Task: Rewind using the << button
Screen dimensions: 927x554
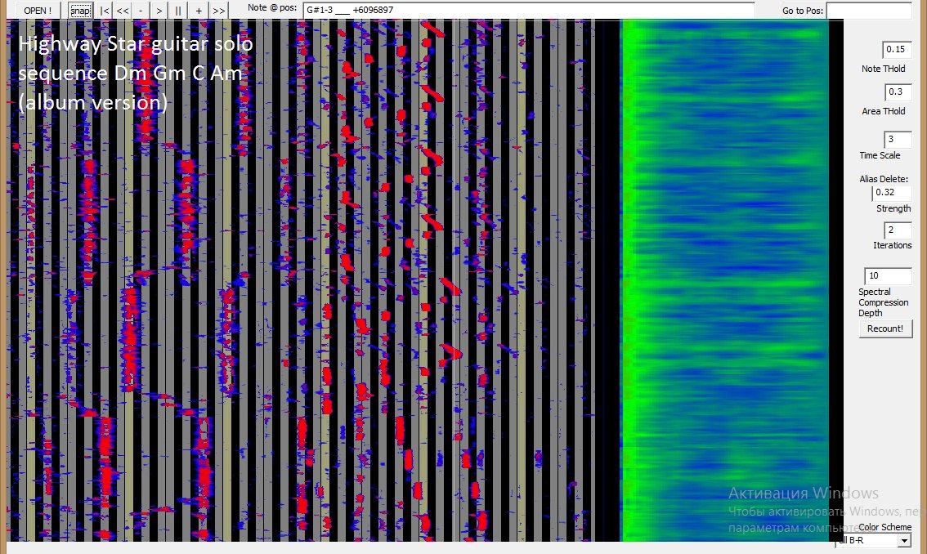Action: pos(122,11)
